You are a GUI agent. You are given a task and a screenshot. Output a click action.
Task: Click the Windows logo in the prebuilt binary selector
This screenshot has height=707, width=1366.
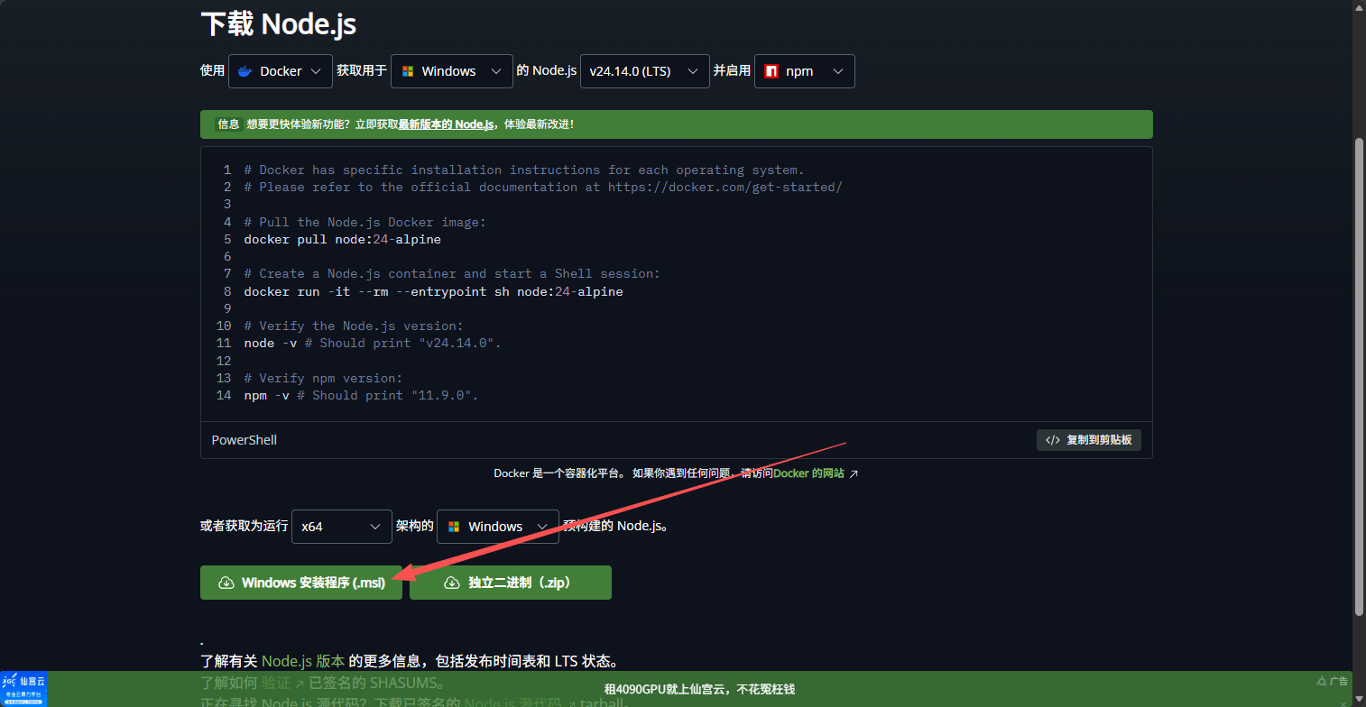[x=454, y=526]
